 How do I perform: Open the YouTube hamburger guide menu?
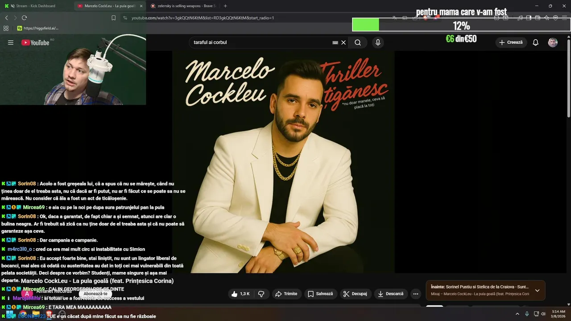pos(11,42)
